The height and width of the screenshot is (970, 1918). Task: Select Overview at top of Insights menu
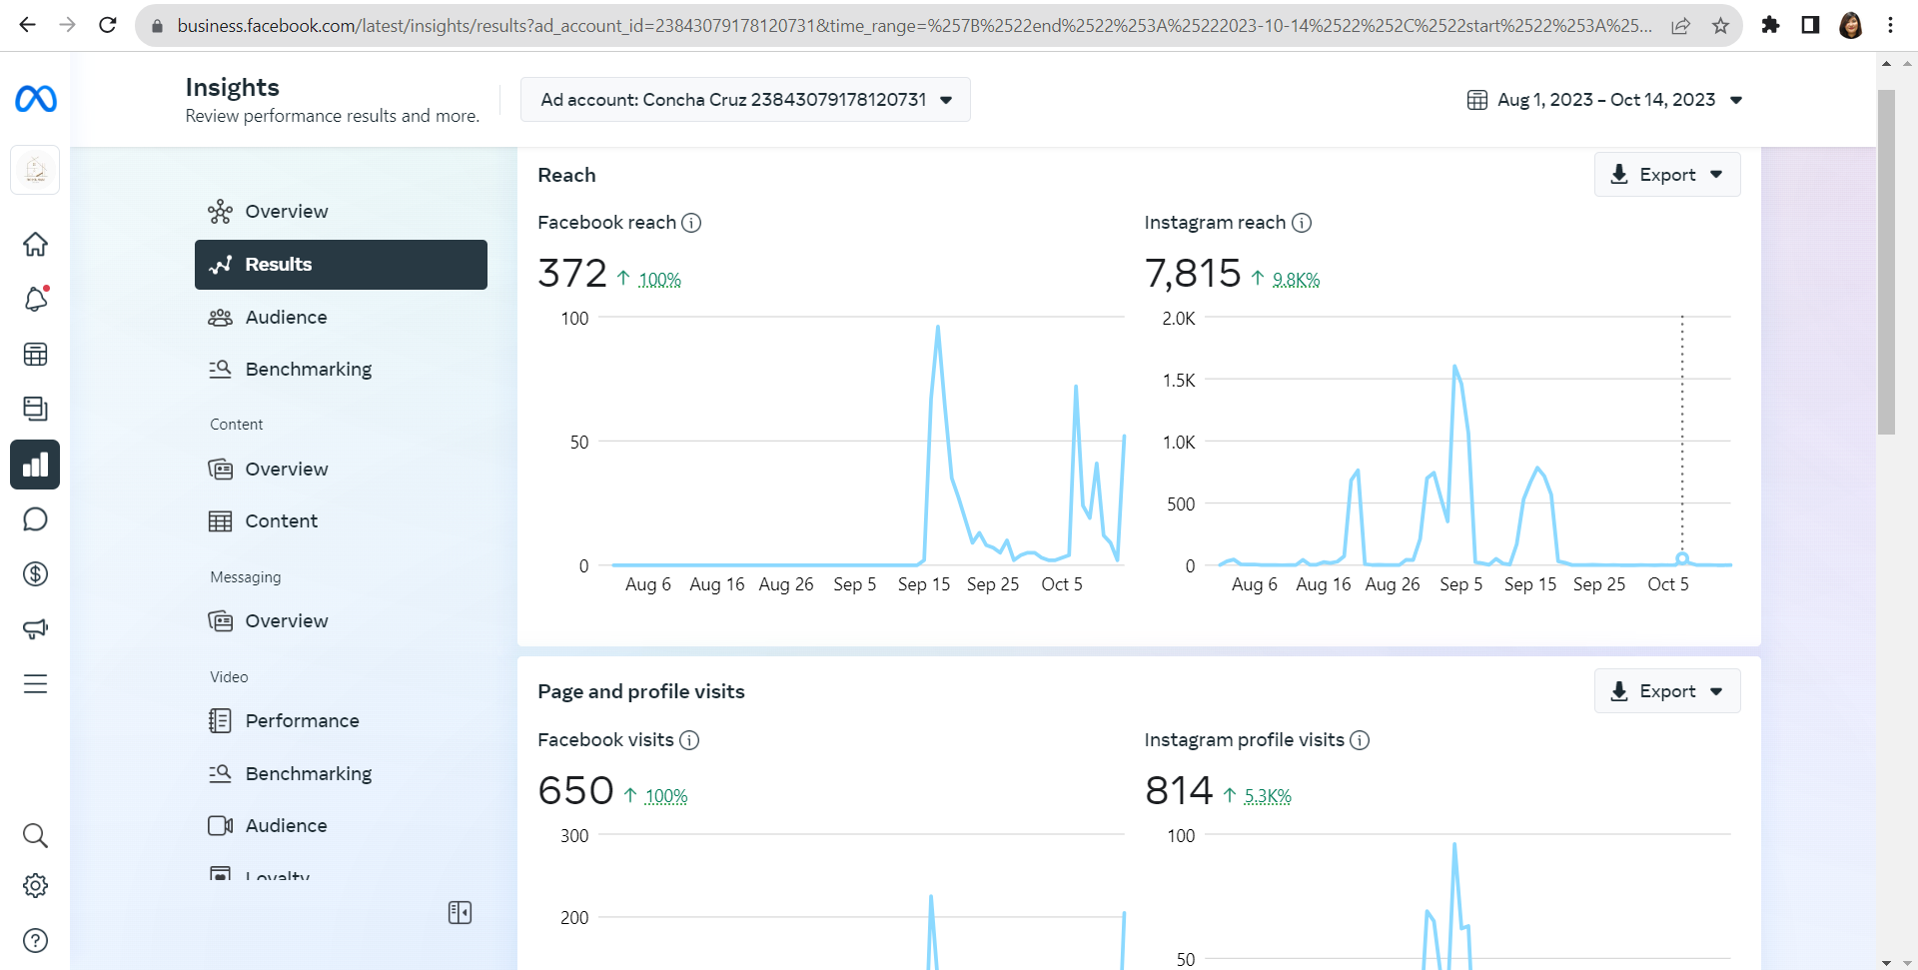coord(341,212)
